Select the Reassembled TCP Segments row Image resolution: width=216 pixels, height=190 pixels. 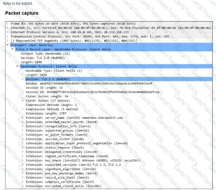coord(74,41)
